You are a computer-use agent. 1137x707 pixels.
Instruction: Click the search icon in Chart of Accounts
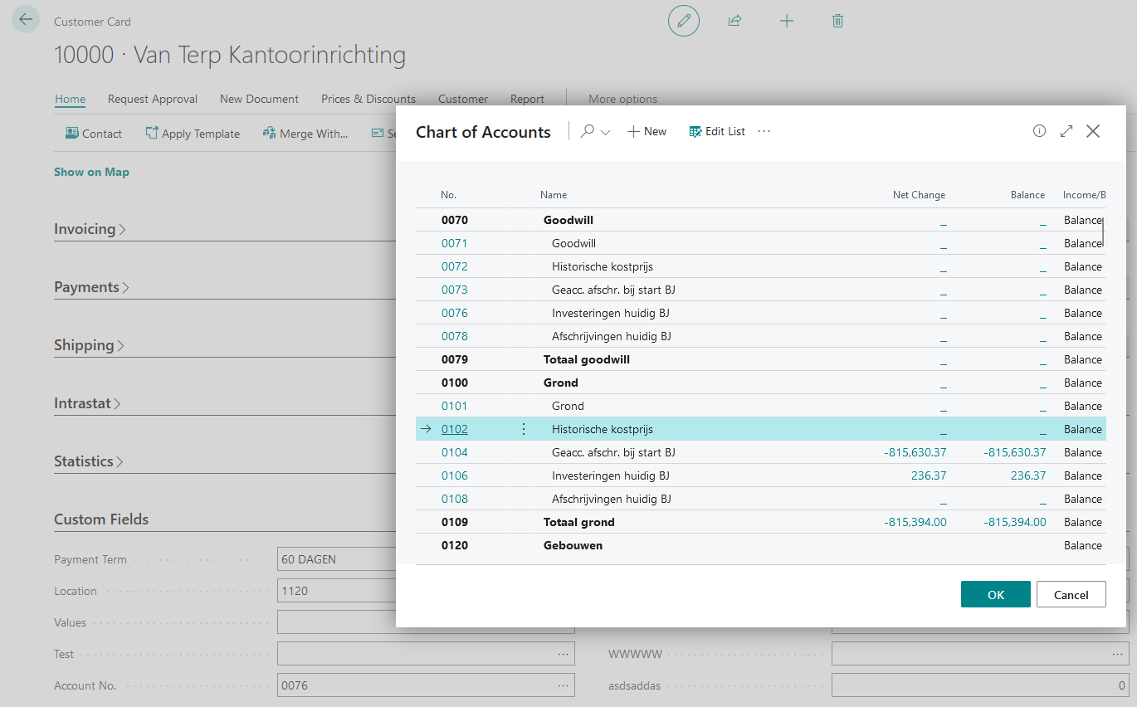point(588,131)
